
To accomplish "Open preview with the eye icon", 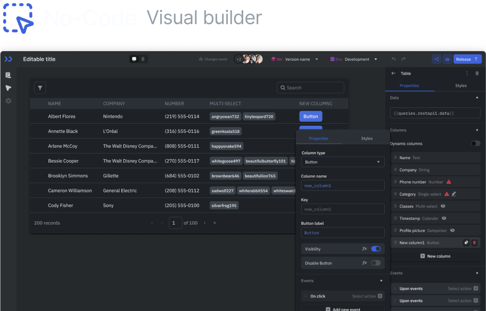I will [x=447, y=59].
